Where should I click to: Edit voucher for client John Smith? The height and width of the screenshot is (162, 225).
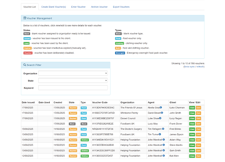[x=198, y=113]
